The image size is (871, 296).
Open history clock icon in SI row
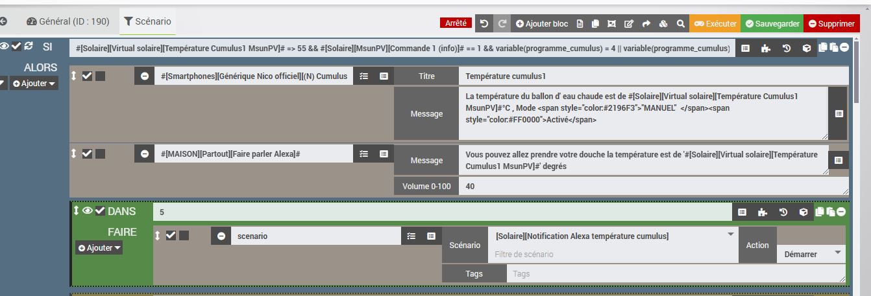[786, 48]
